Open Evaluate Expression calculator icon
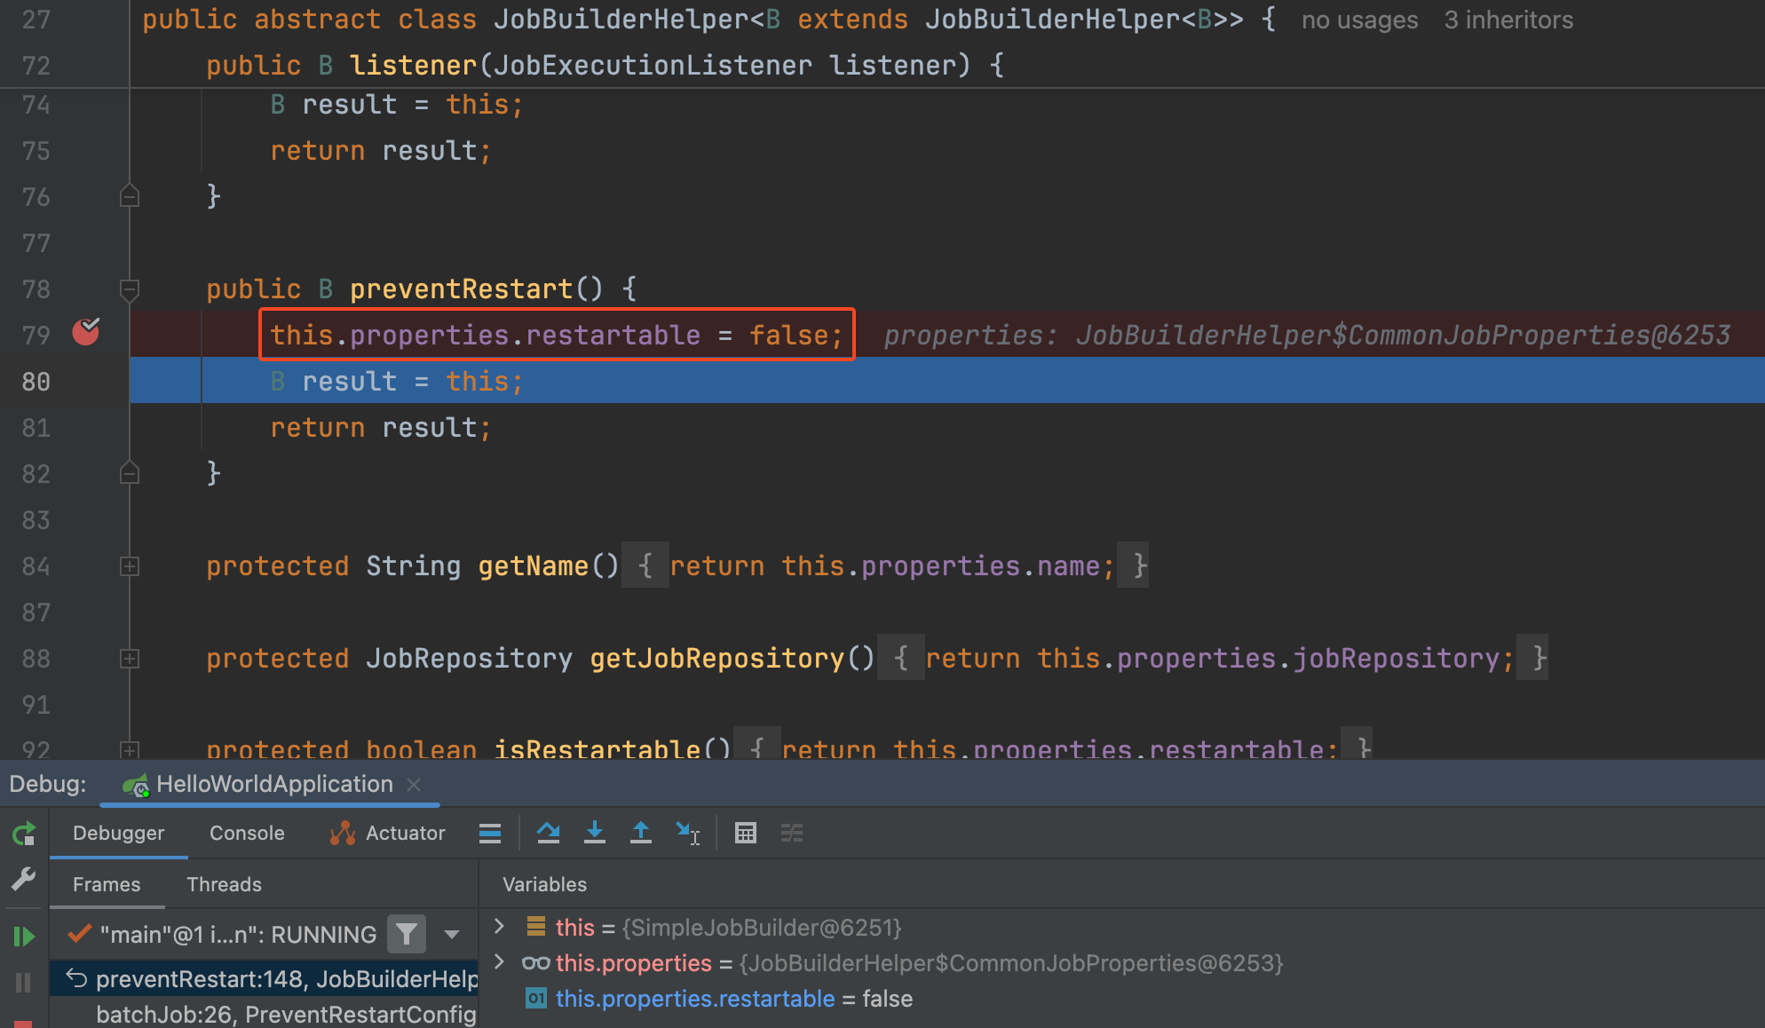This screenshot has width=1765, height=1028. click(746, 833)
